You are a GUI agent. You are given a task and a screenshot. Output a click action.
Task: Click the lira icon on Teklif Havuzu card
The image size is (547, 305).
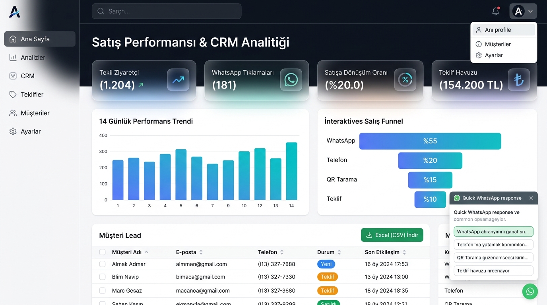pos(519,80)
